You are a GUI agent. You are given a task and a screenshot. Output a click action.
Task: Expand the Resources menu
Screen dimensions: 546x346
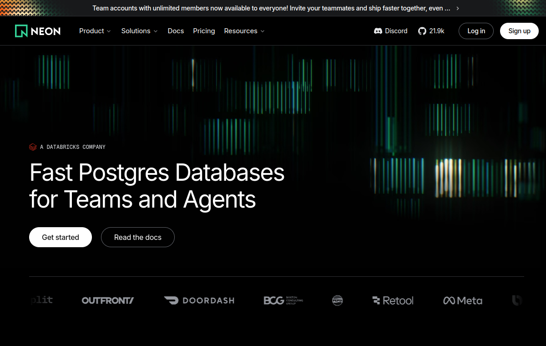pyautogui.click(x=244, y=31)
